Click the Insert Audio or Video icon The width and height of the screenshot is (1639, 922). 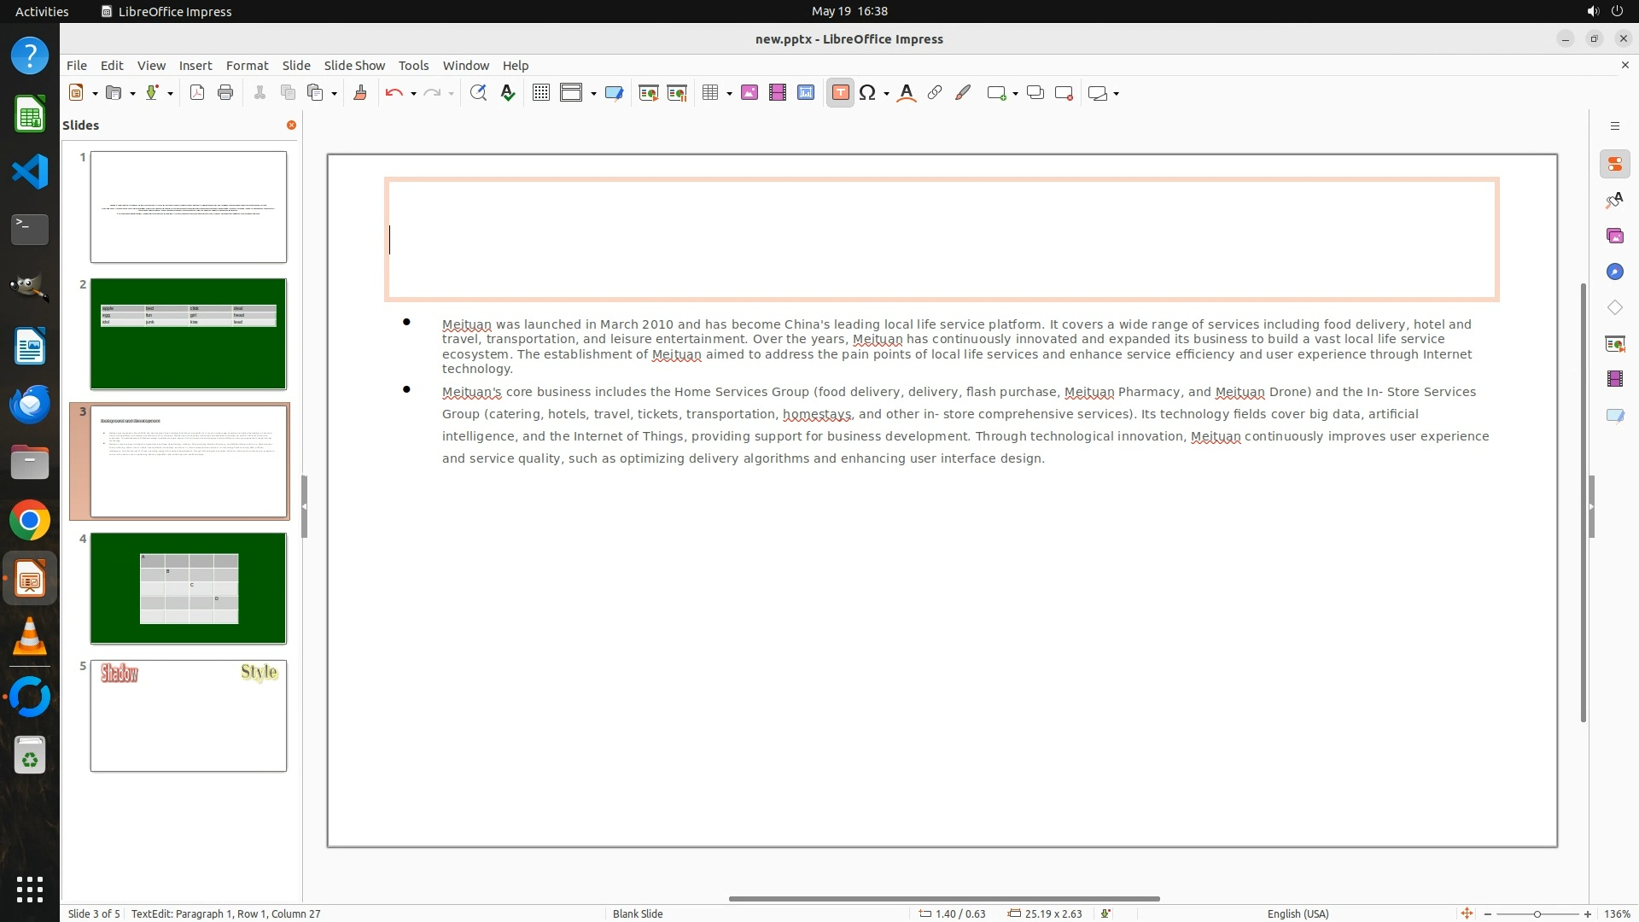point(778,93)
